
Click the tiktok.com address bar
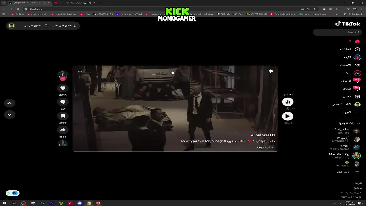(x=160, y=9)
